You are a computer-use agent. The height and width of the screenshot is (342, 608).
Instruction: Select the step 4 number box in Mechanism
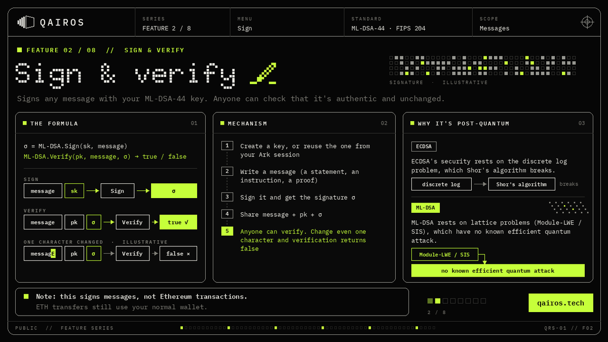tap(227, 214)
